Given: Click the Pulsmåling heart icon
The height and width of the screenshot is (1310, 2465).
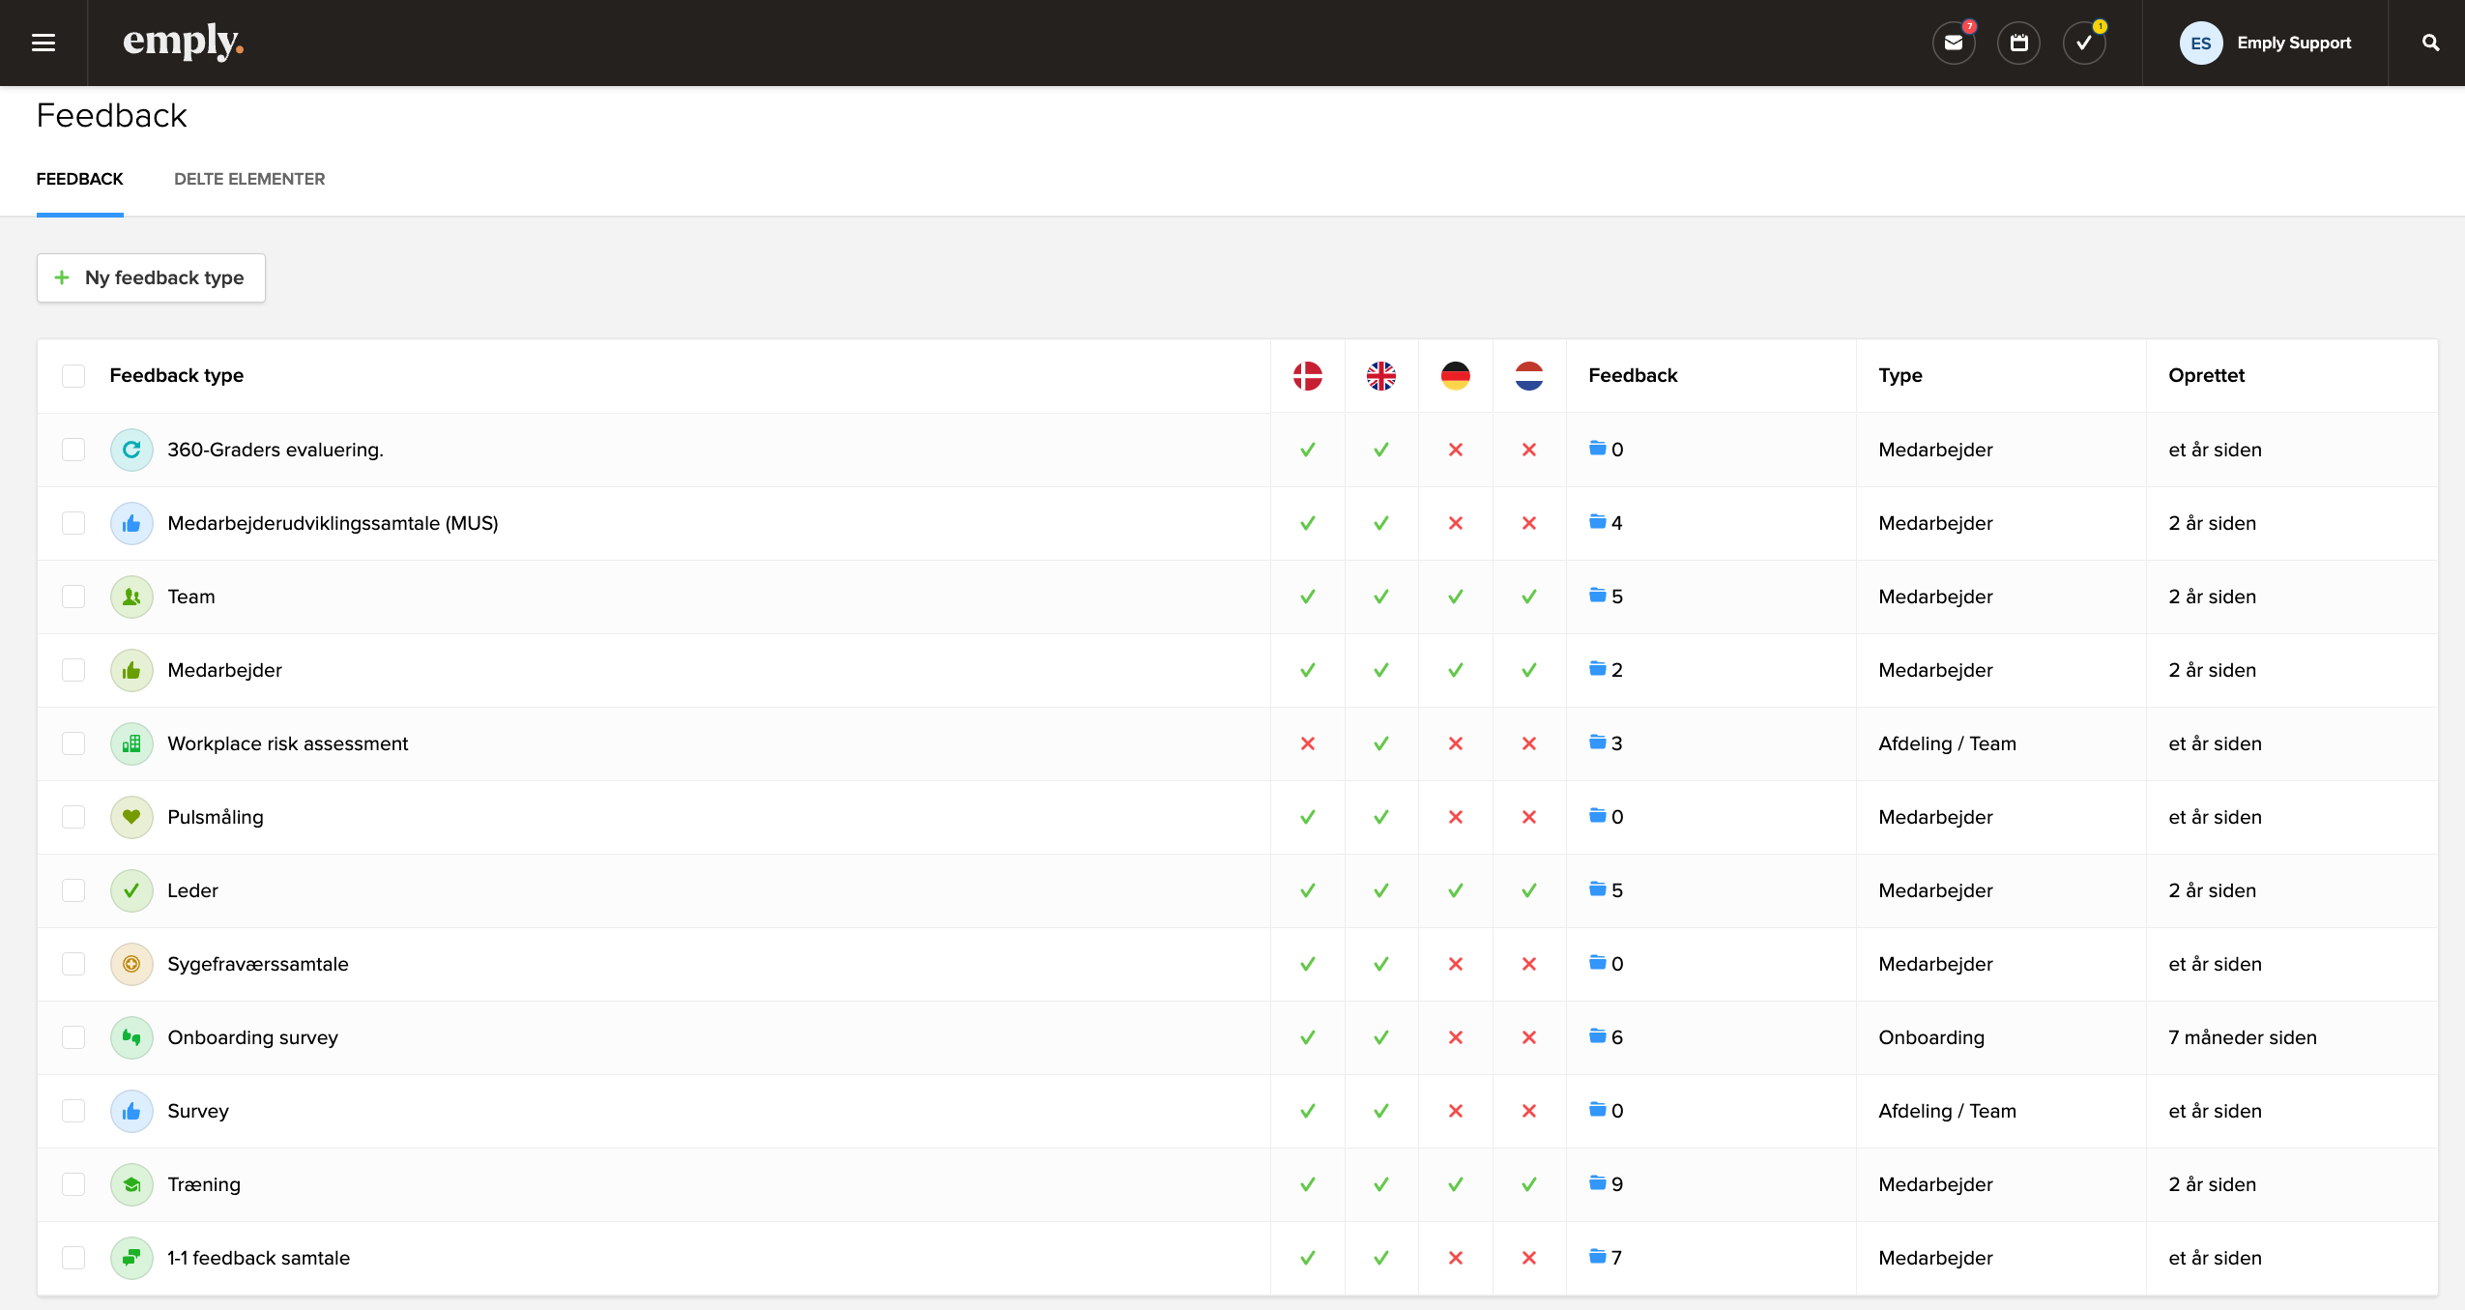Looking at the screenshot, I should 131,817.
